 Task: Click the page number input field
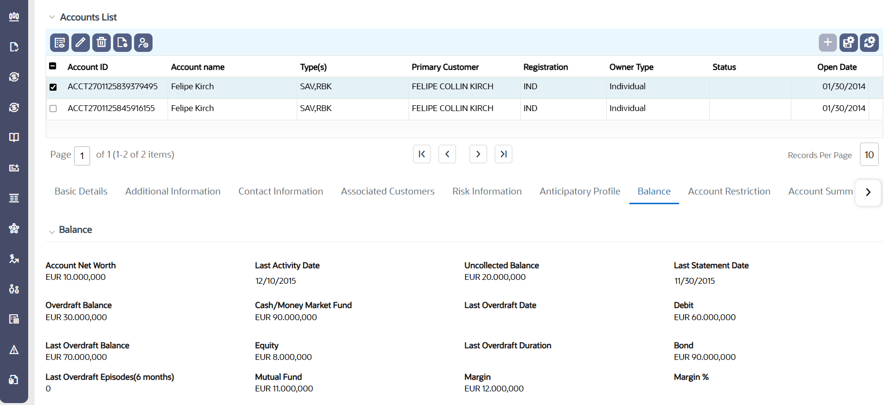pos(82,156)
